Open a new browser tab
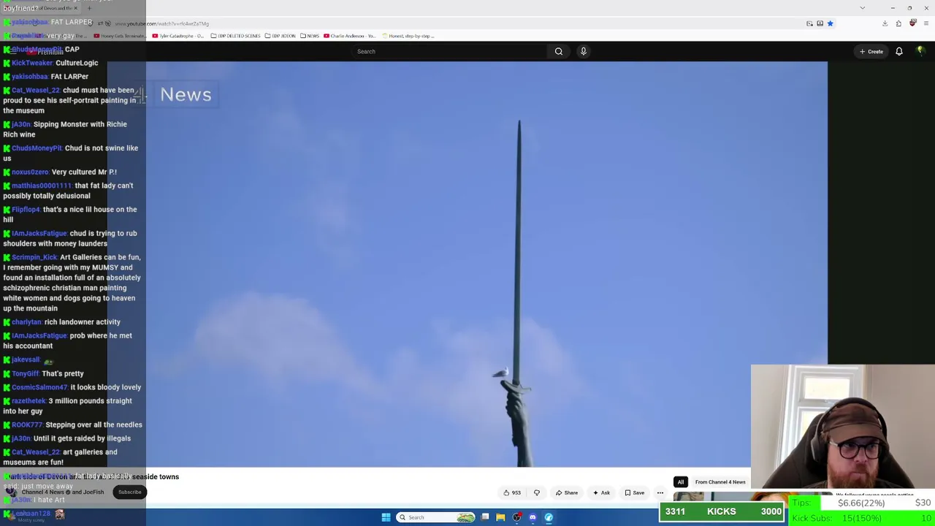Image resolution: width=935 pixels, height=526 pixels. point(89,8)
